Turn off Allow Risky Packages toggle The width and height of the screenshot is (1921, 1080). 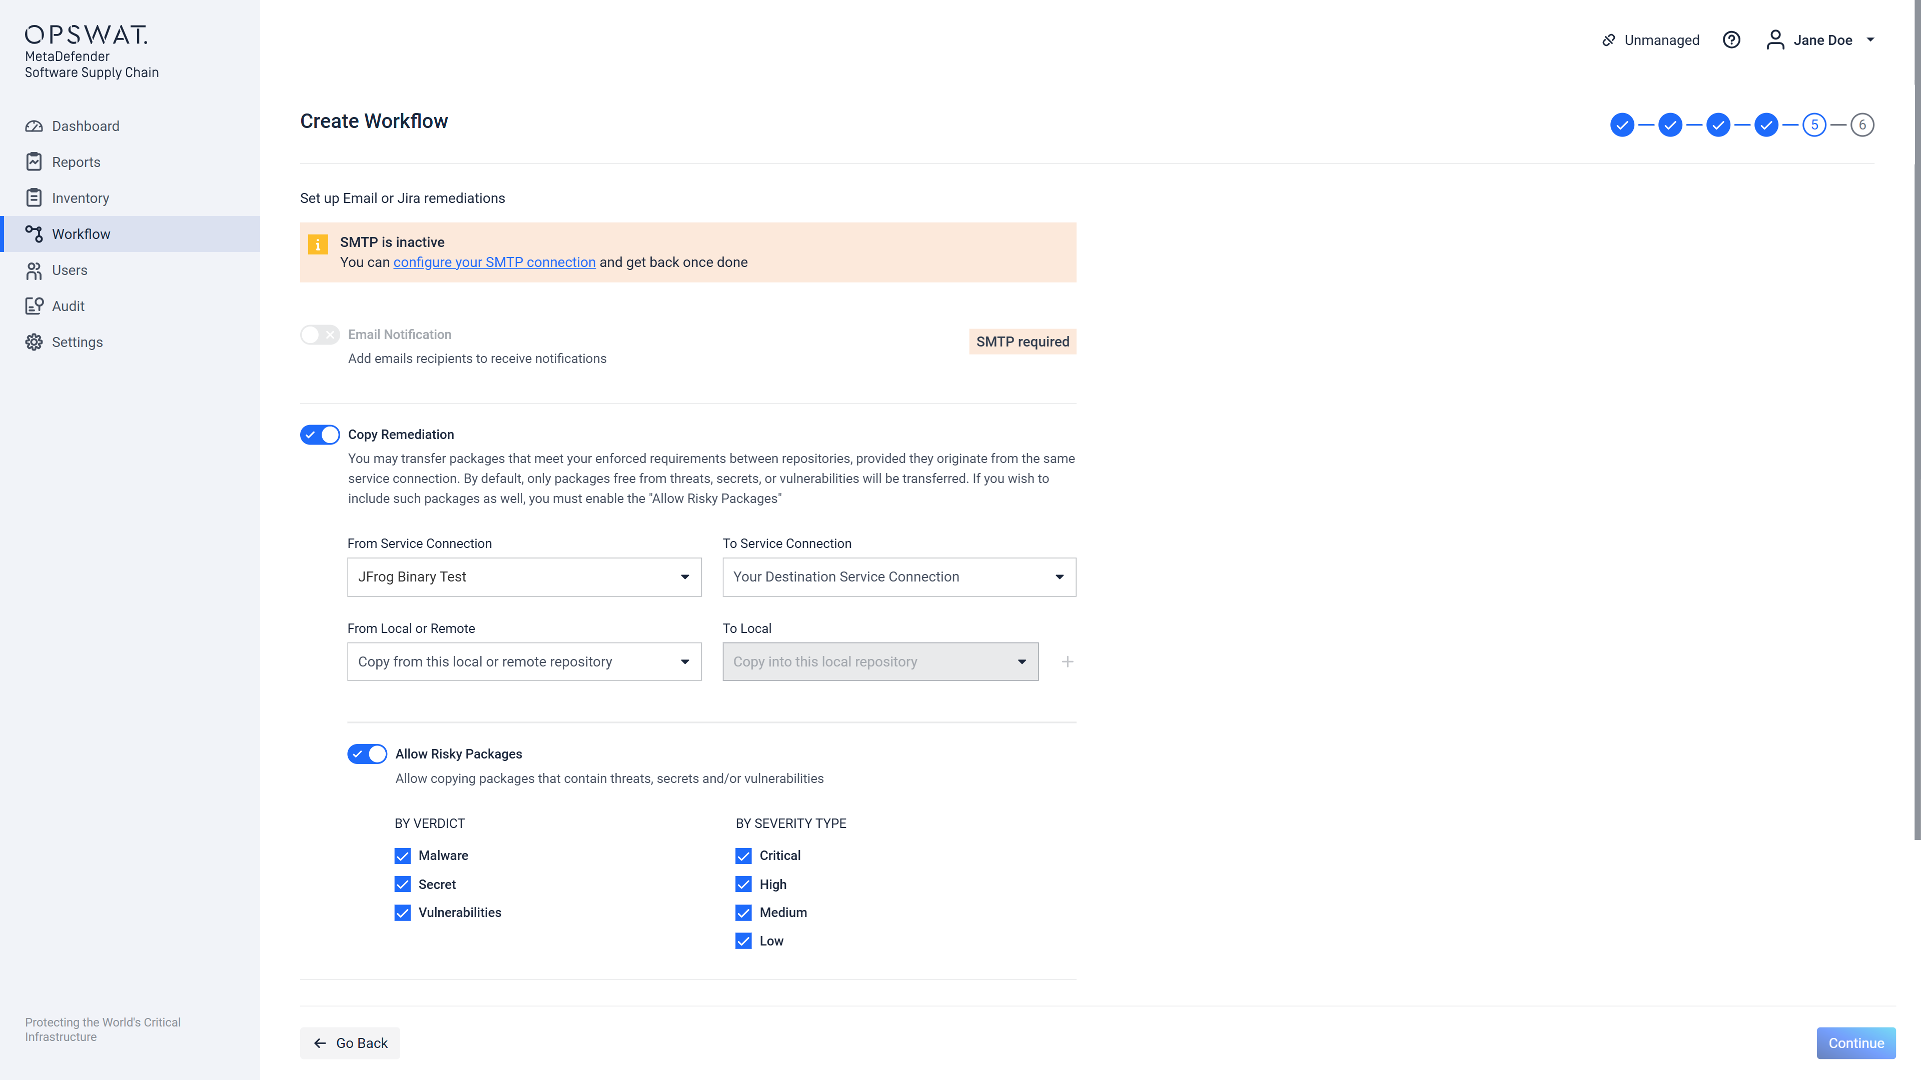[367, 754]
